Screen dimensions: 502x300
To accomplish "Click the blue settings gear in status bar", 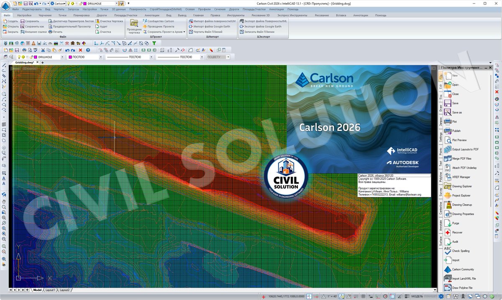I will pyautogui.click(x=441, y=296).
